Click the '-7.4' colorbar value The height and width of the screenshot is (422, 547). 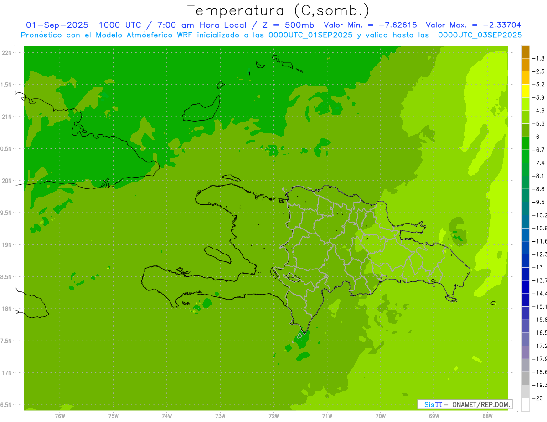point(539,163)
